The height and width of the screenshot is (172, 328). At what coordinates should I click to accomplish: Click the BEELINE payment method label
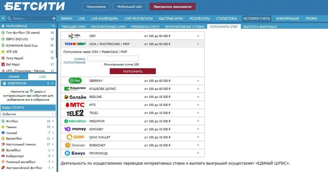(95, 97)
